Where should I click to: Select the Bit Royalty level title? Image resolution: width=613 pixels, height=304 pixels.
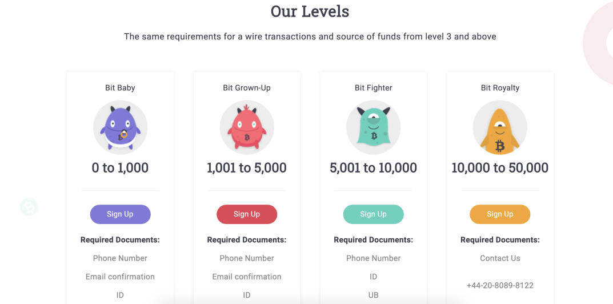(500, 88)
